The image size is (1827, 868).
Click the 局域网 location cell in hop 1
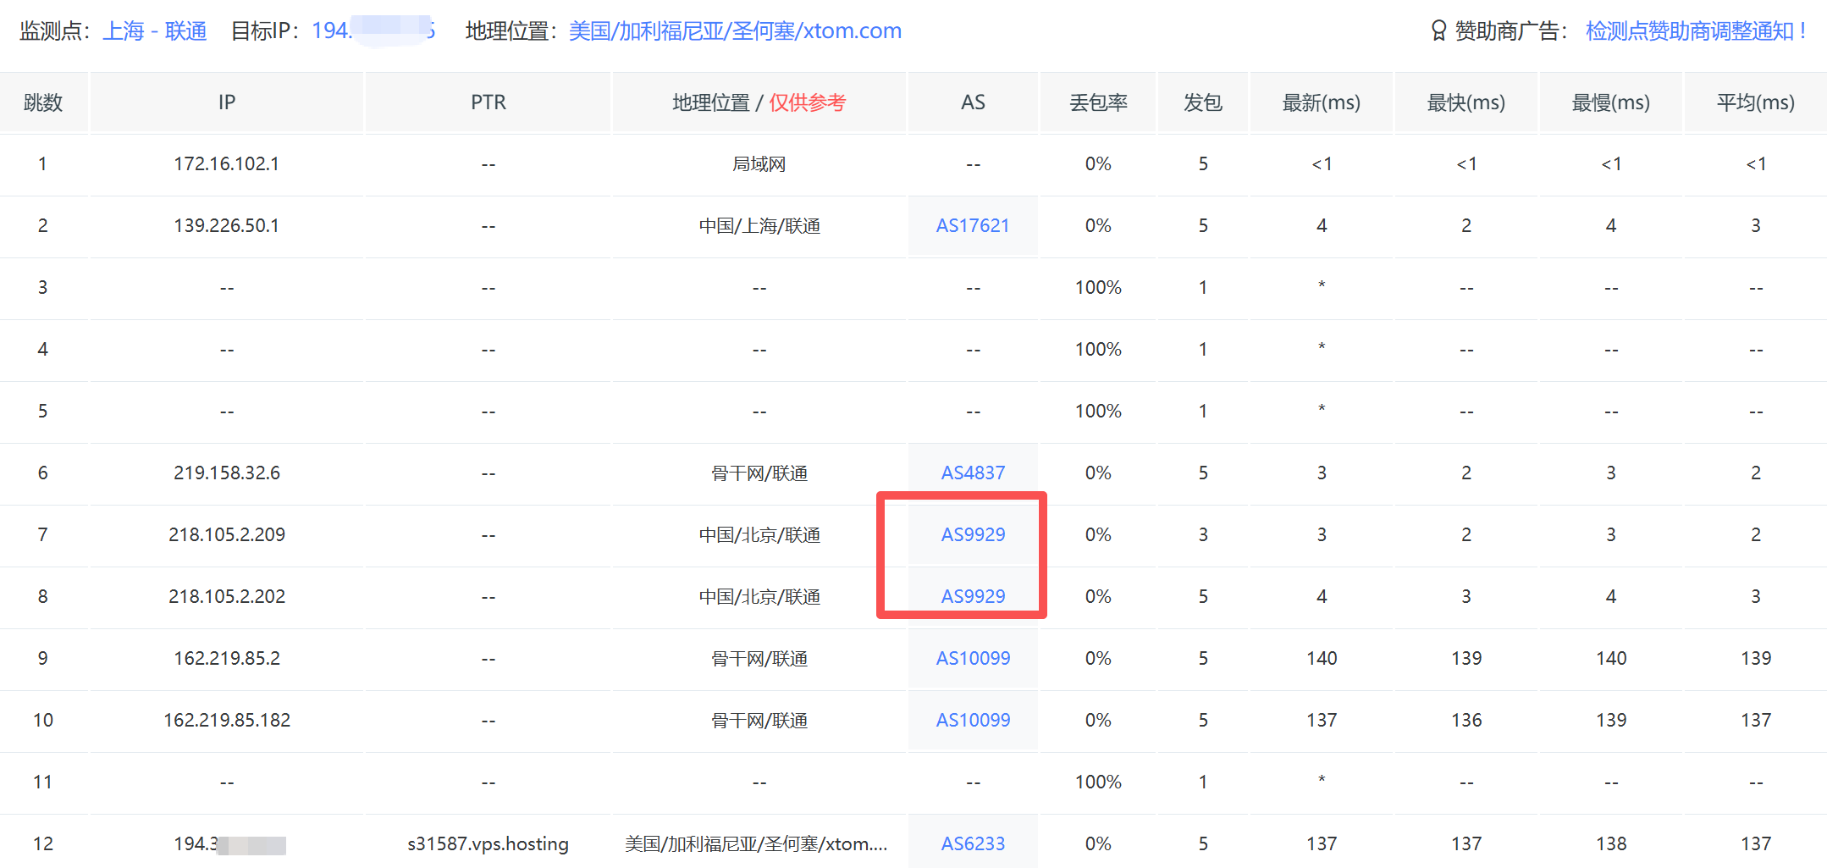pos(759,164)
